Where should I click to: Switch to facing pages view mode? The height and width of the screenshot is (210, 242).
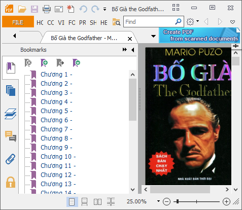tap(97, 202)
